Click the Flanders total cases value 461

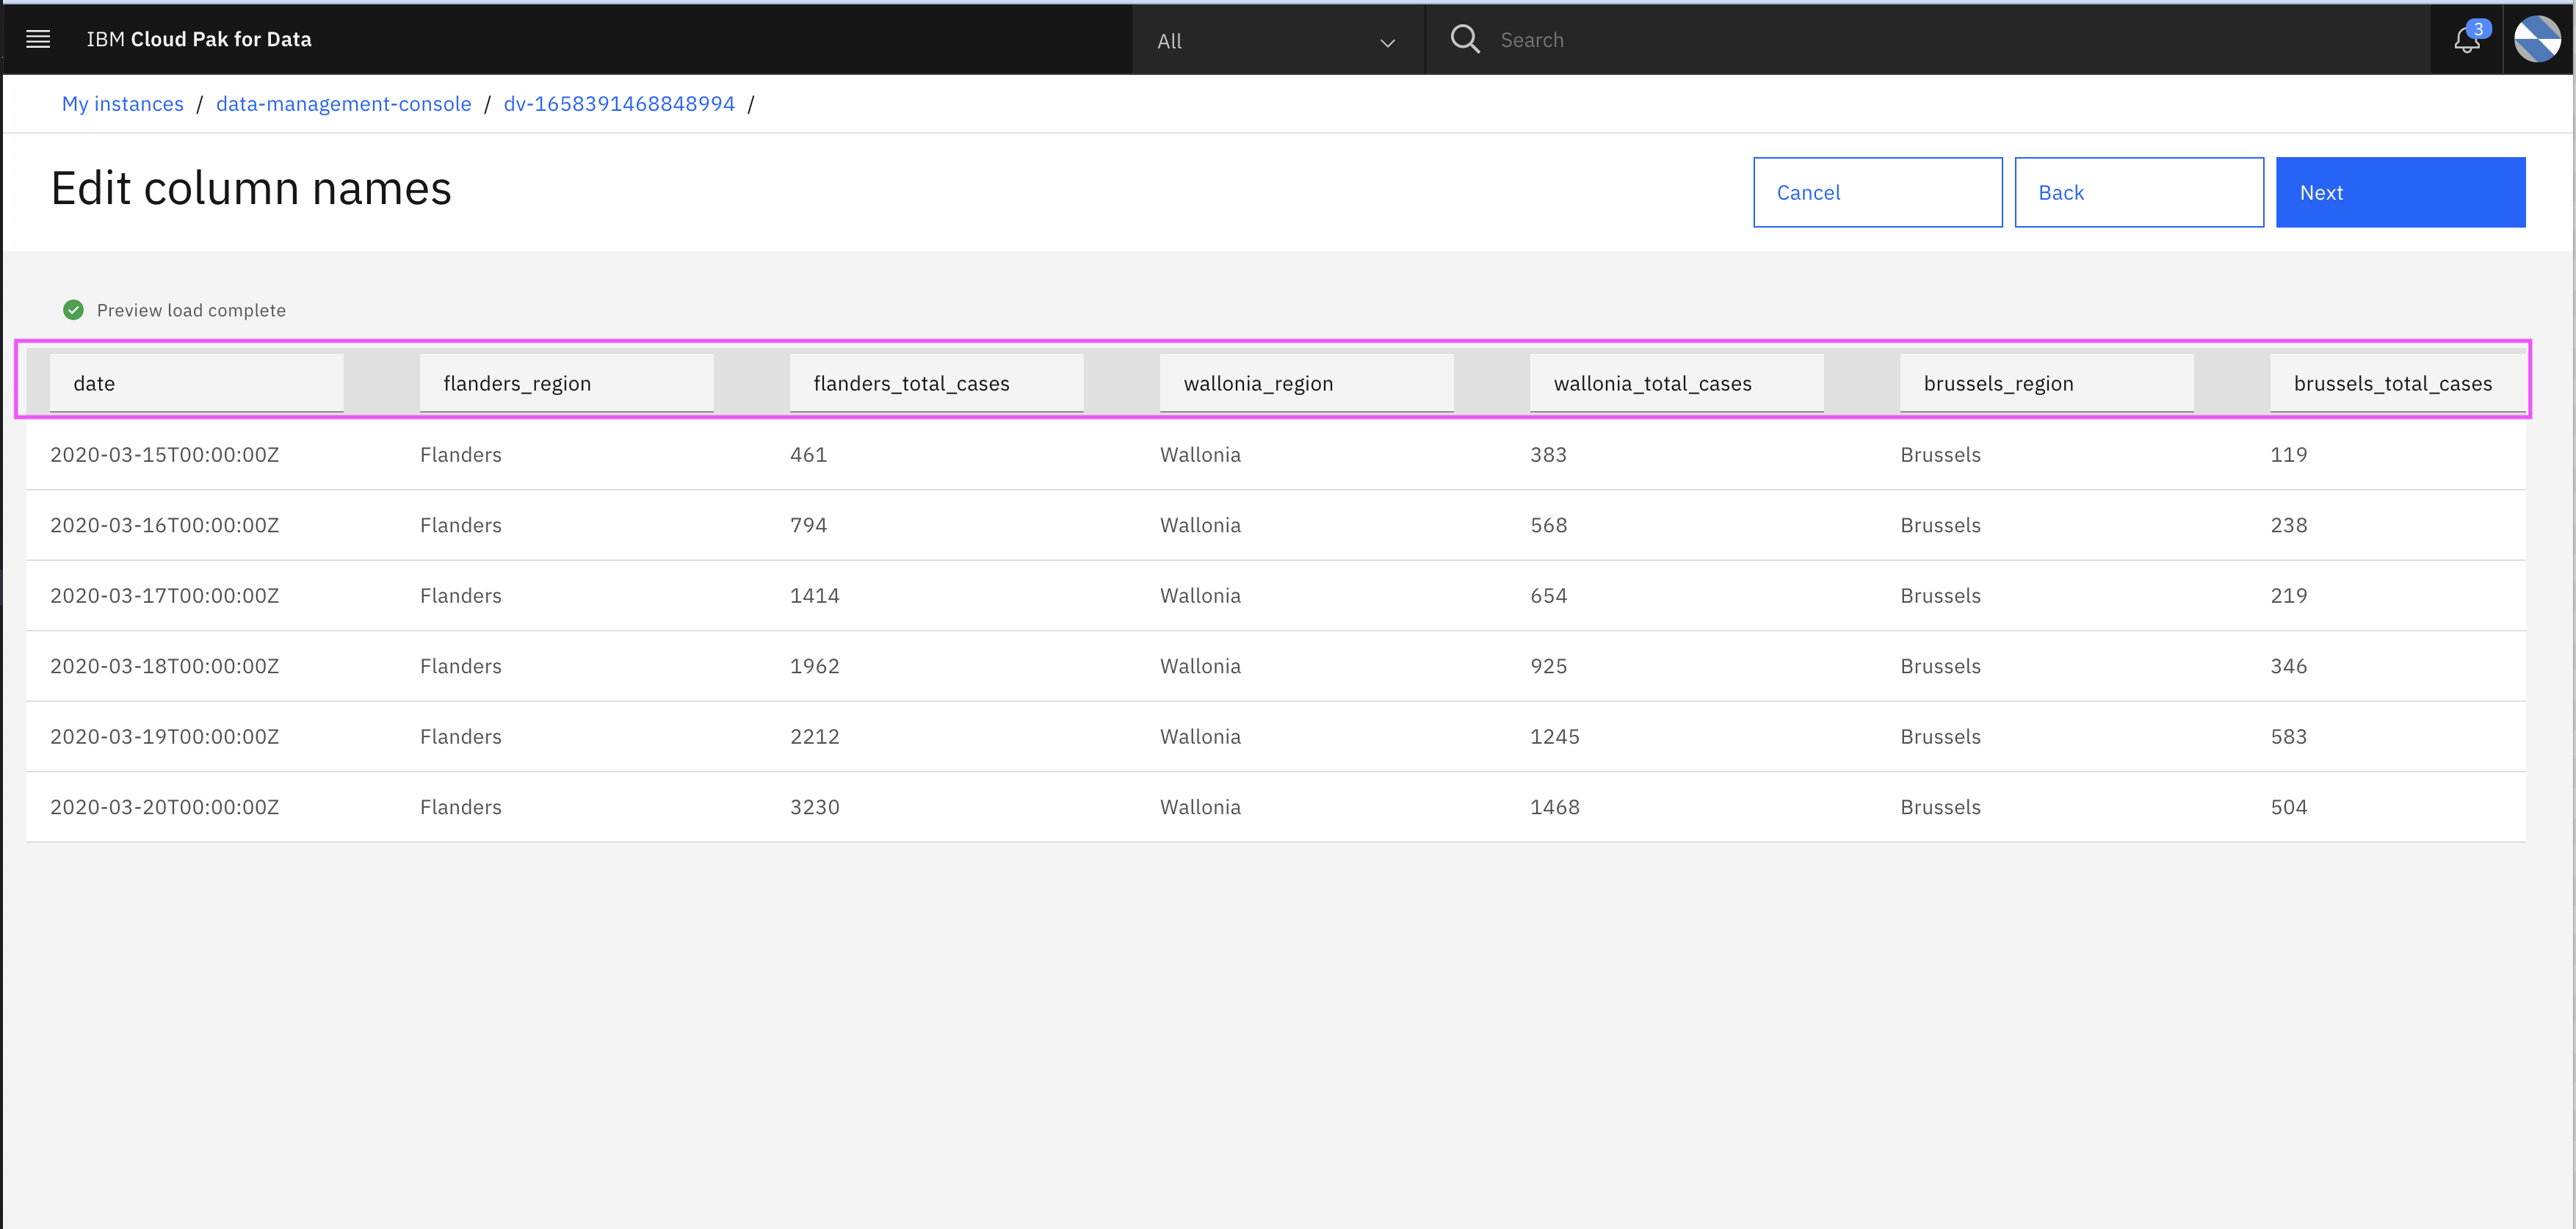point(809,455)
